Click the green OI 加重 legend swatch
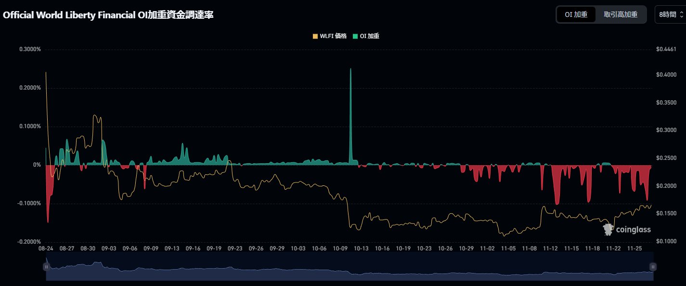Viewport: 686px width, 286px height. [355, 36]
